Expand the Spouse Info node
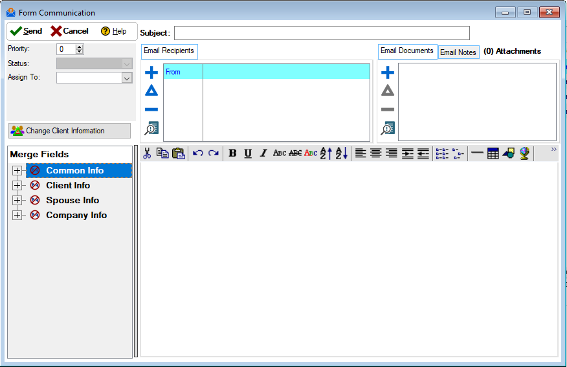The height and width of the screenshot is (367, 567). tap(17, 200)
